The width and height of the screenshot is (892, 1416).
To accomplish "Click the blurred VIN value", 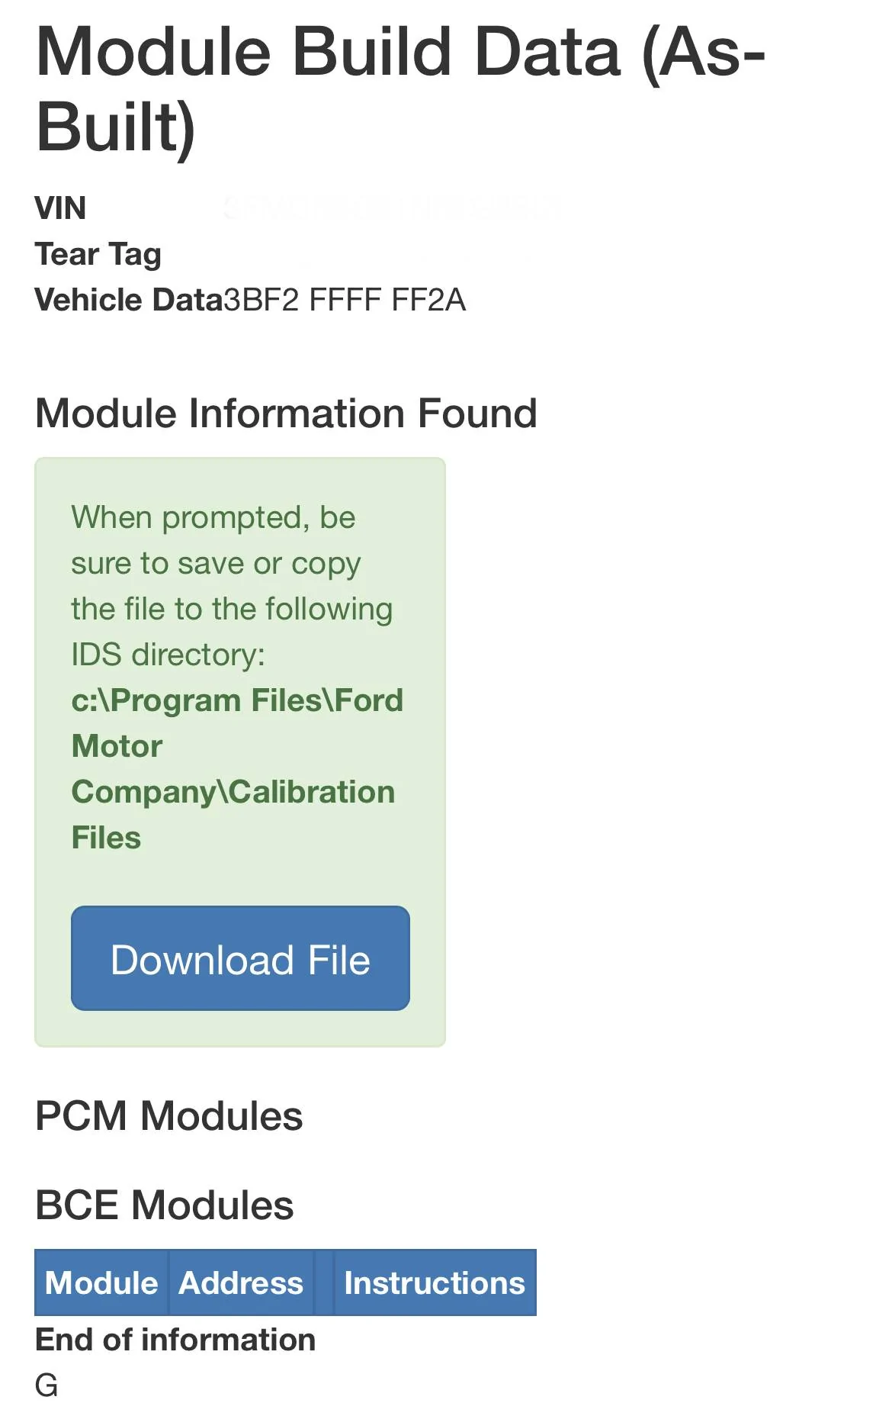I will 393,208.
